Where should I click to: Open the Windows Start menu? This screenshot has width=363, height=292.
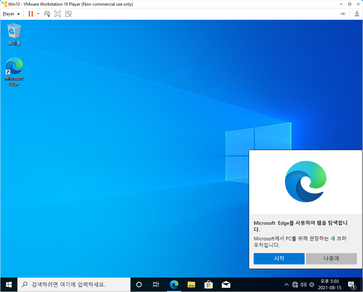click(x=9, y=285)
